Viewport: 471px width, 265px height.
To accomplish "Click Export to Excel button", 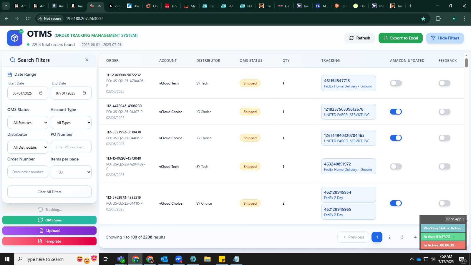I will point(401,38).
